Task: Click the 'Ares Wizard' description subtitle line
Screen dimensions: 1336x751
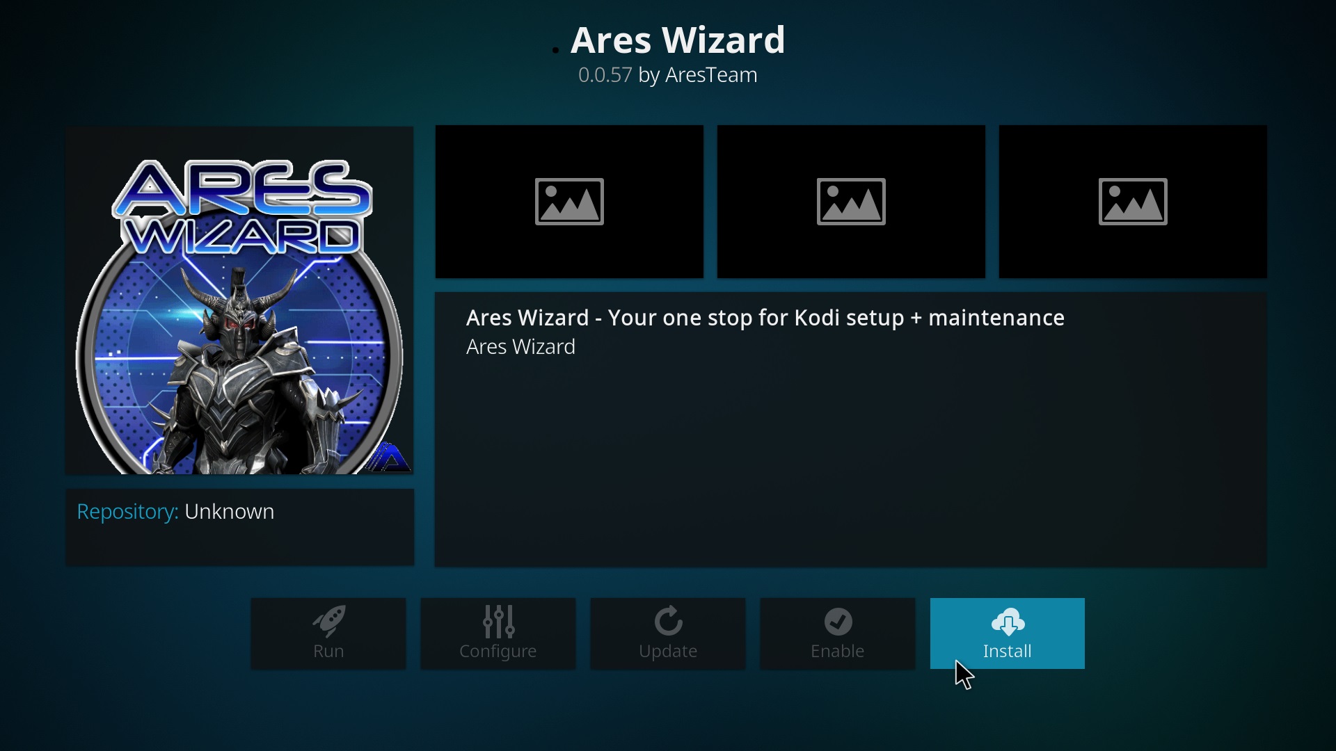Action: tap(520, 346)
